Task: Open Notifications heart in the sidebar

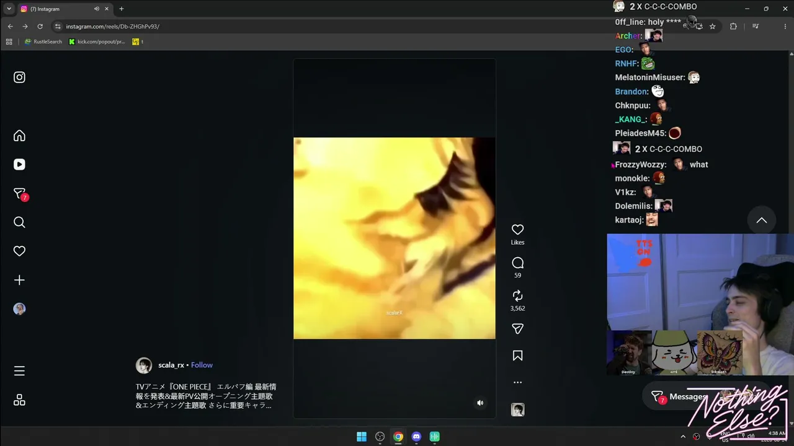Action: point(19,251)
